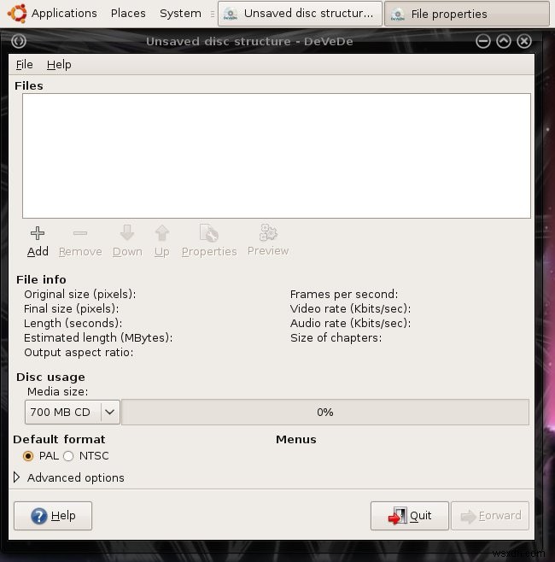Click inside the Files list area

(277, 156)
